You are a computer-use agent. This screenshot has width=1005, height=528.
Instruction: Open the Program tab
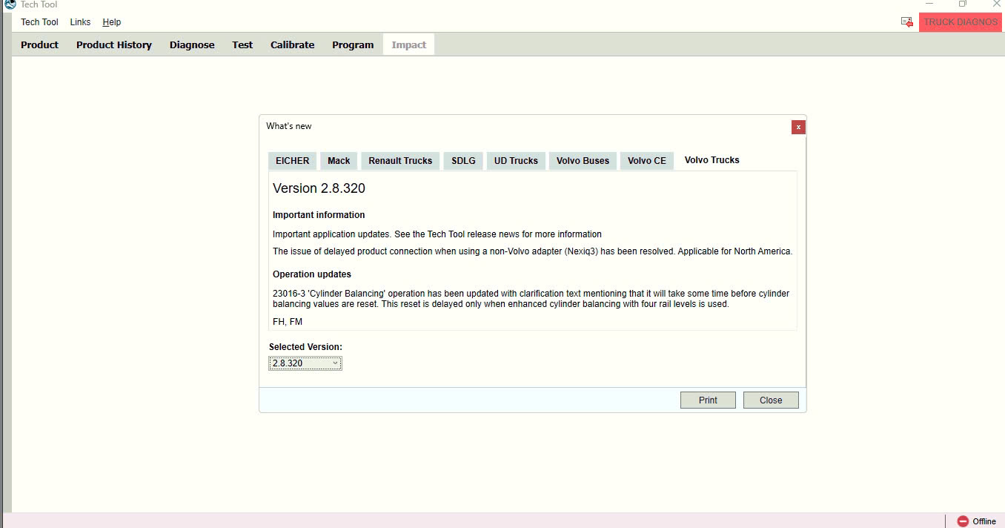tap(353, 44)
